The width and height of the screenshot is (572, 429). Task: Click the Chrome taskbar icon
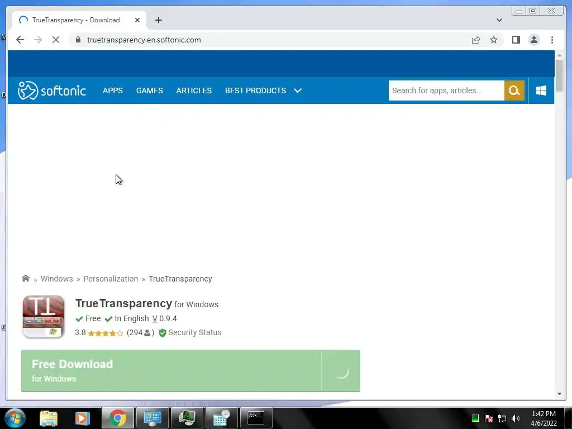[x=117, y=418]
